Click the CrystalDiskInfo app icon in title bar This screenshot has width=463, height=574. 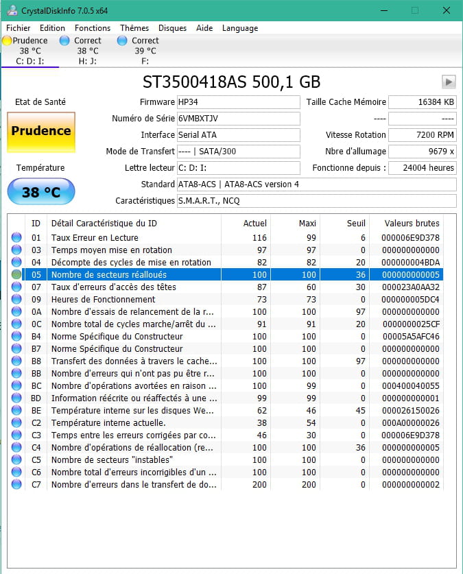click(12, 10)
